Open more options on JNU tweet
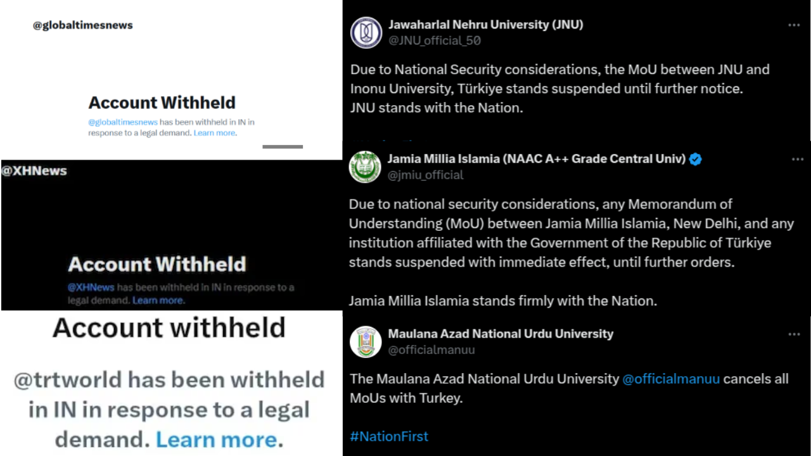Screen dimensions: 811x456 (794, 25)
